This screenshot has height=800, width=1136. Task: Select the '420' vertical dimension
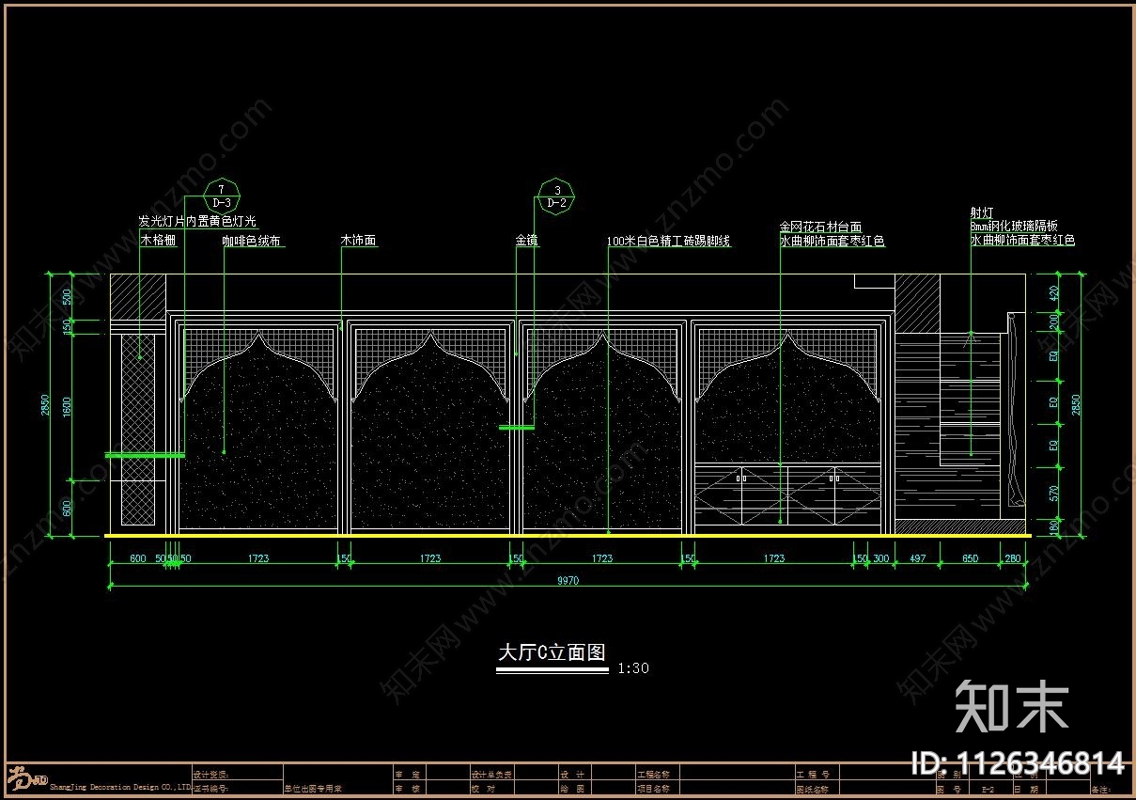(1054, 291)
